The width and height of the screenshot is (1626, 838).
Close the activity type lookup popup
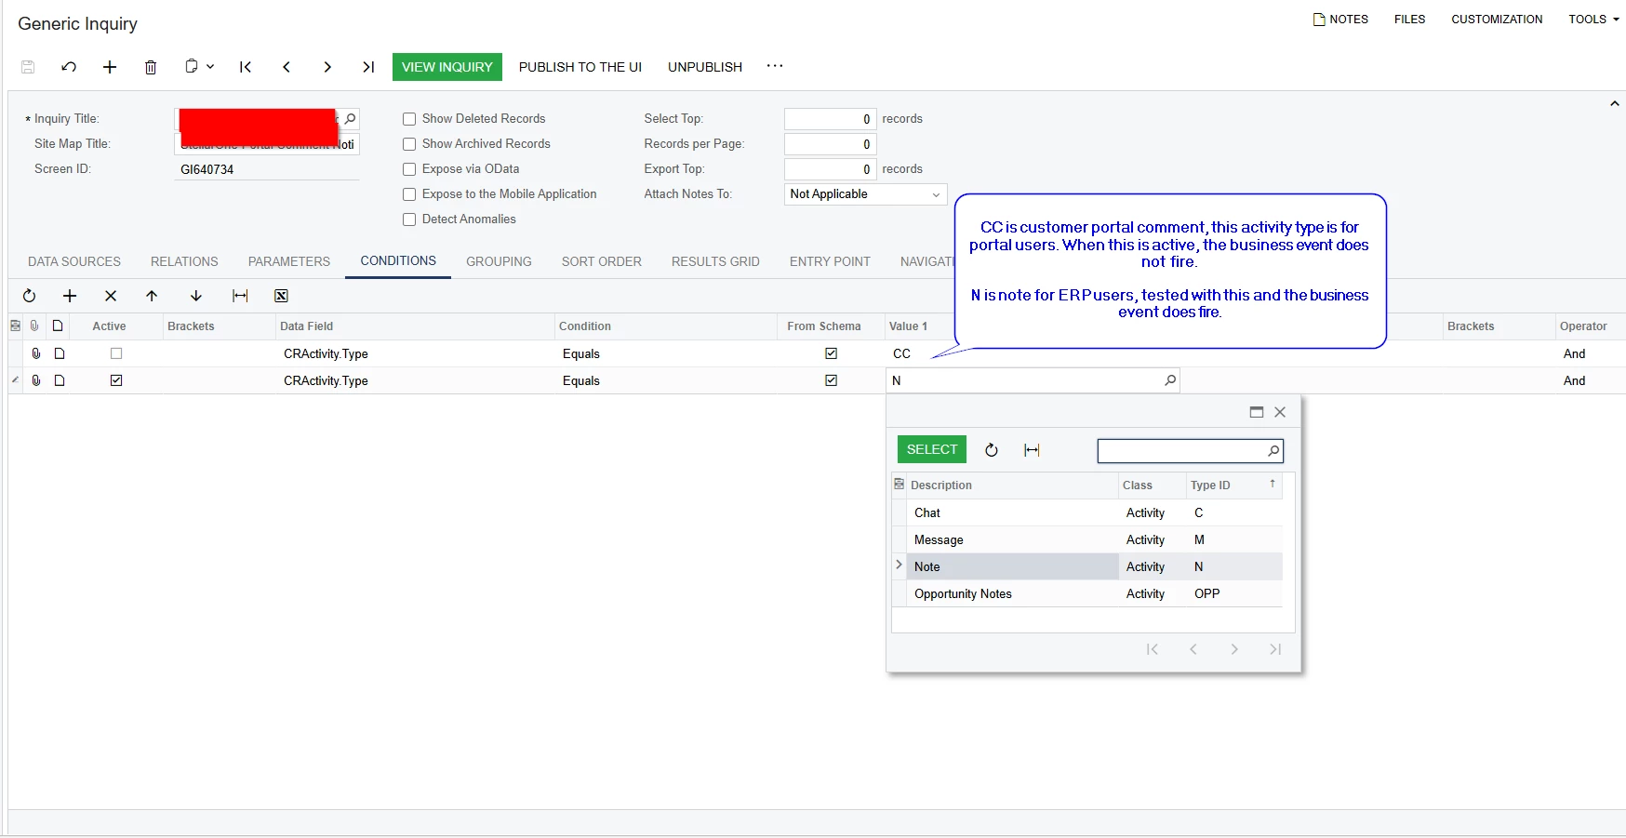pos(1280,412)
